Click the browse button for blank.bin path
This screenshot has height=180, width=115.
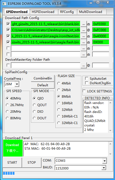coord(83,24)
